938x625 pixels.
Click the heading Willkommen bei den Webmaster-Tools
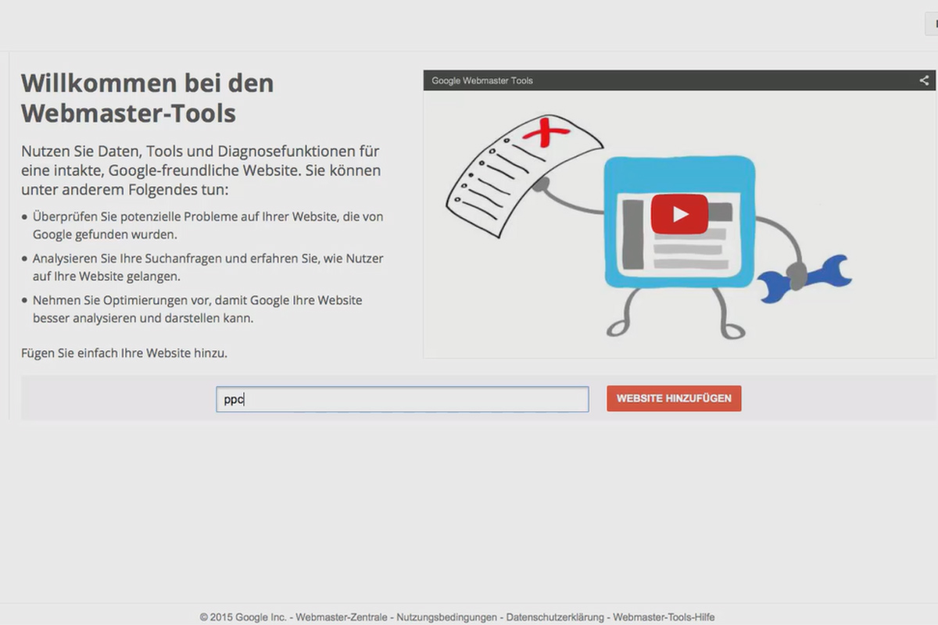tap(148, 98)
